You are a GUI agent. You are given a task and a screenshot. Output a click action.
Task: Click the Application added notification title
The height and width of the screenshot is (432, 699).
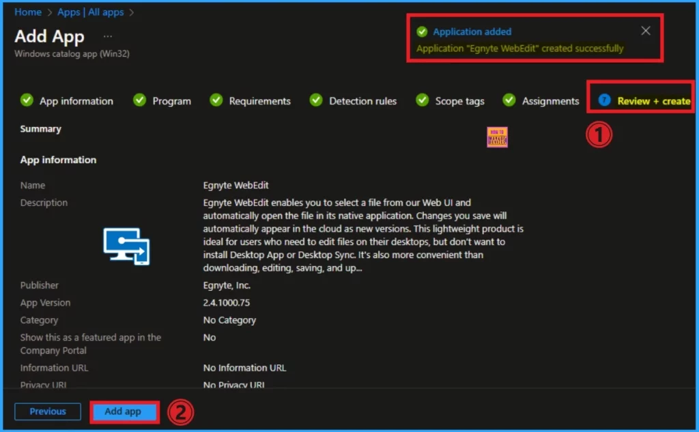pos(472,31)
